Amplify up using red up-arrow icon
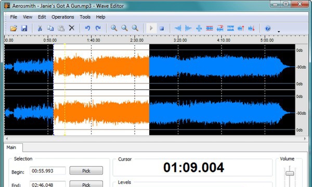 (x=241, y=28)
